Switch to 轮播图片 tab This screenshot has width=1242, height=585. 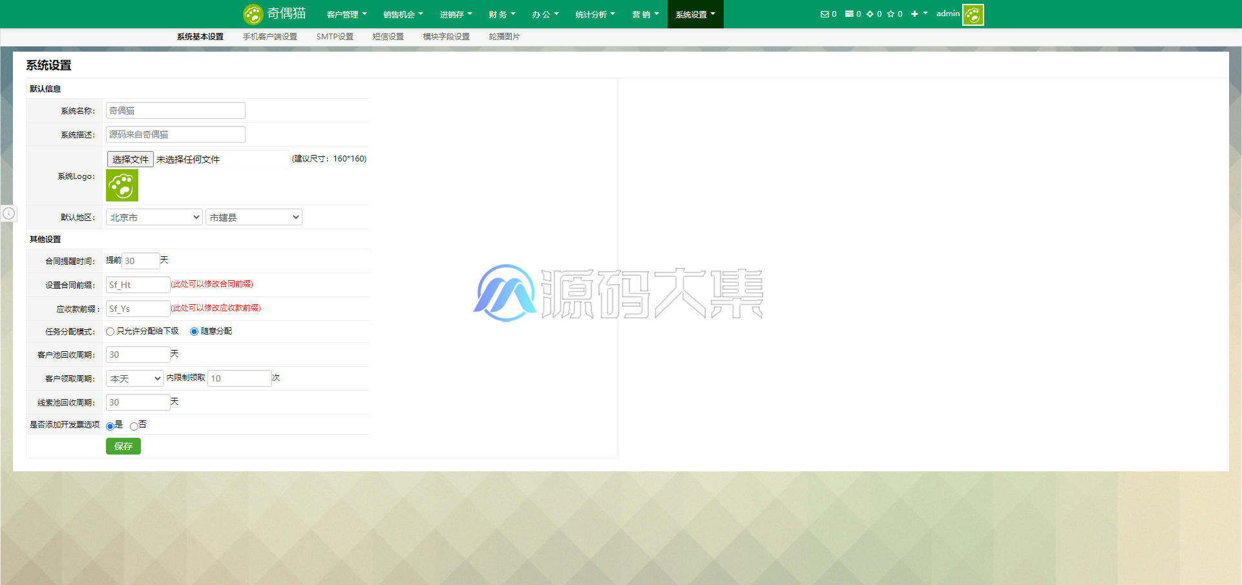coord(505,37)
